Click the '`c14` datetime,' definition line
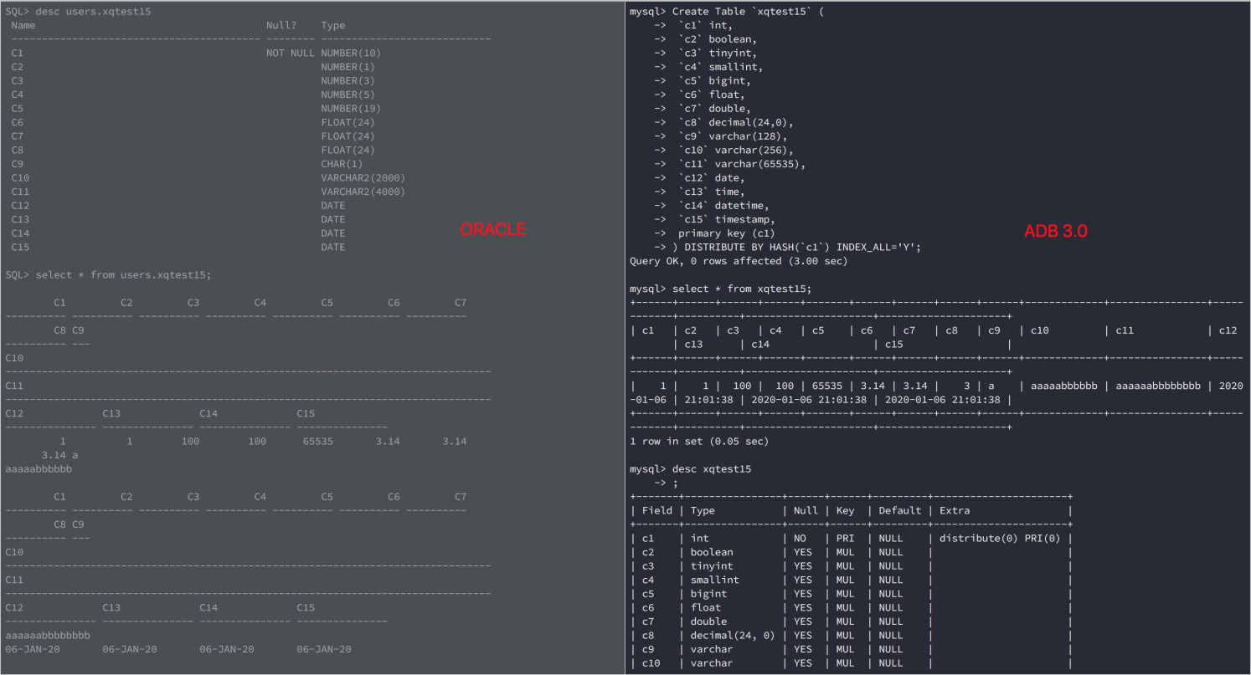Screen dimensions: 1251x675 724,206
